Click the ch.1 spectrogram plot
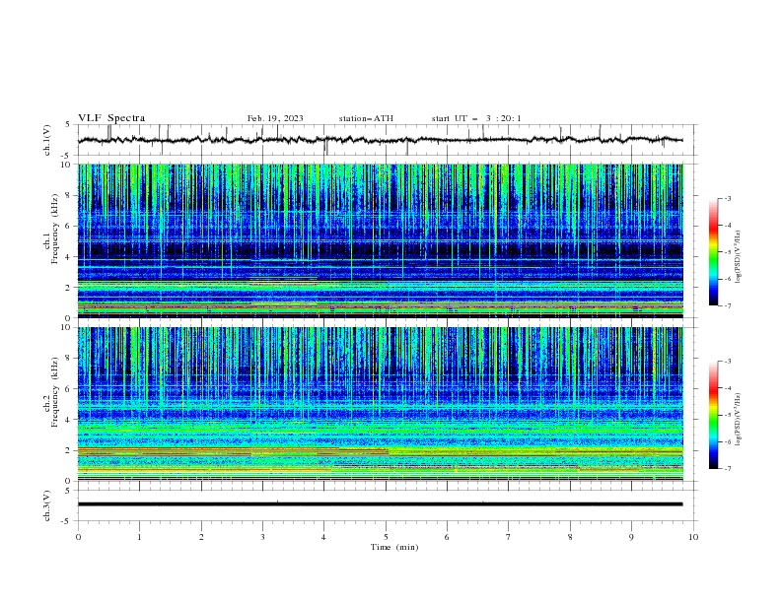Viewport: 781px width, 603px height. click(381, 240)
